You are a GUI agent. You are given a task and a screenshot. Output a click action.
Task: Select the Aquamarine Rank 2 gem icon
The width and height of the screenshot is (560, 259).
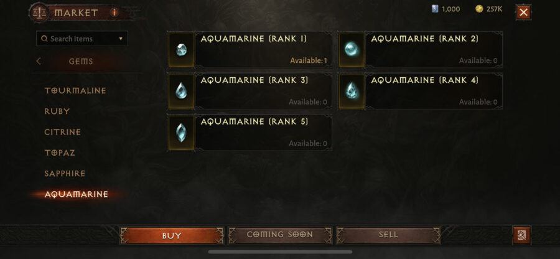click(x=352, y=50)
